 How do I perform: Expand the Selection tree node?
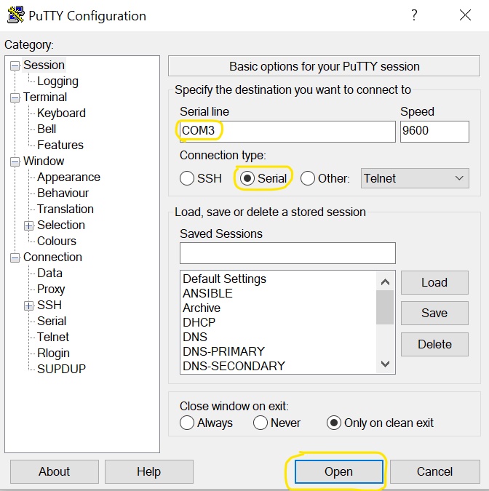coord(29,225)
